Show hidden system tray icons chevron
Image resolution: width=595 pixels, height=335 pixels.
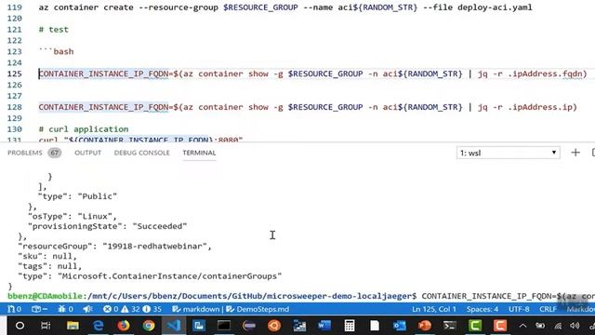point(522,326)
